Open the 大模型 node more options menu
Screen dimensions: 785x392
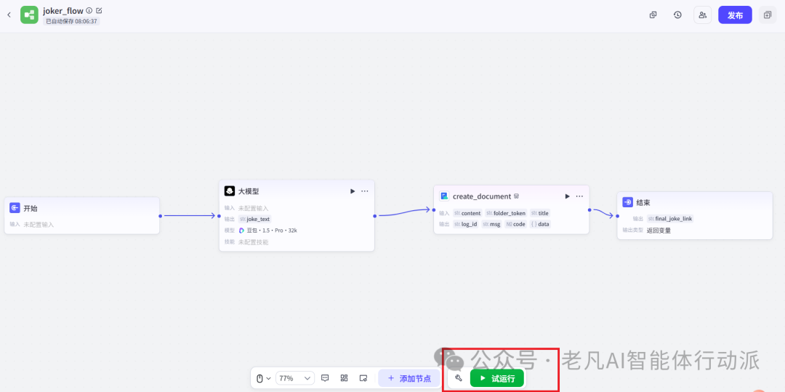click(x=364, y=191)
